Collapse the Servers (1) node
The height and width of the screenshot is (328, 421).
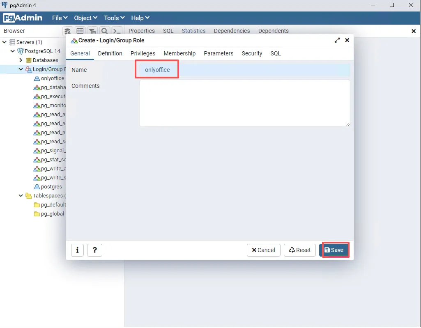coord(5,42)
